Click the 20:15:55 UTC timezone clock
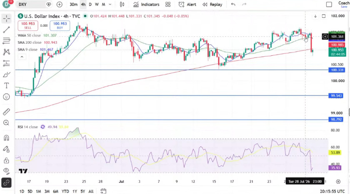This screenshot has height=194, width=350. click(x=332, y=192)
